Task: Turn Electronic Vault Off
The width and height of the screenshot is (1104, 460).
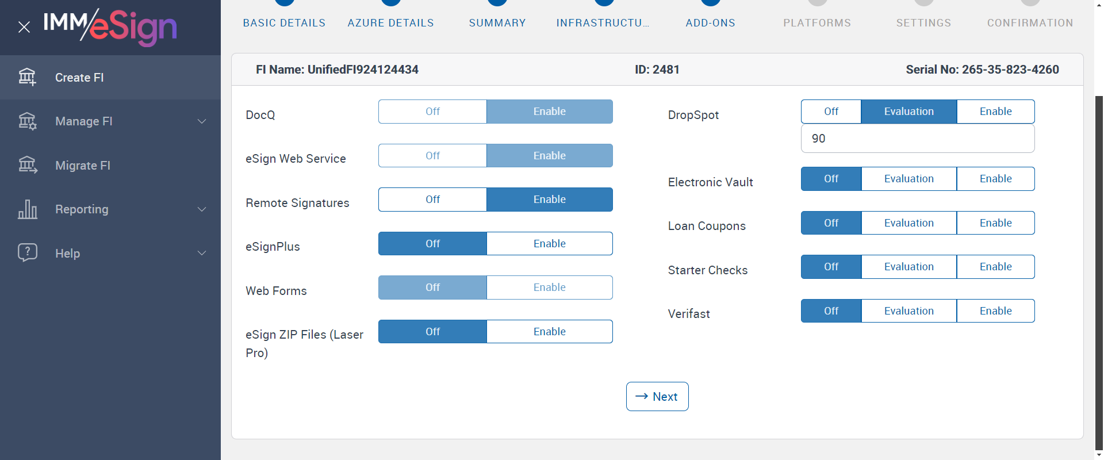Action: tap(831, 179)
